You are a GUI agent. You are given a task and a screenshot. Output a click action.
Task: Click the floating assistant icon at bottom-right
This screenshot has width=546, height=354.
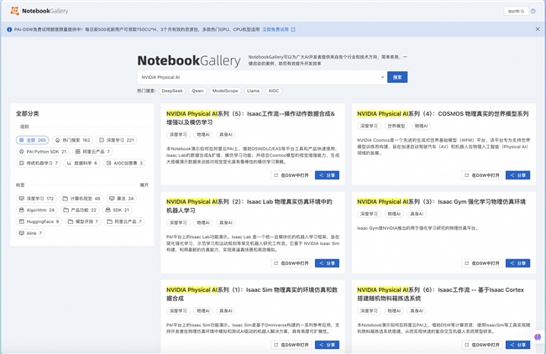pos(536,336)
